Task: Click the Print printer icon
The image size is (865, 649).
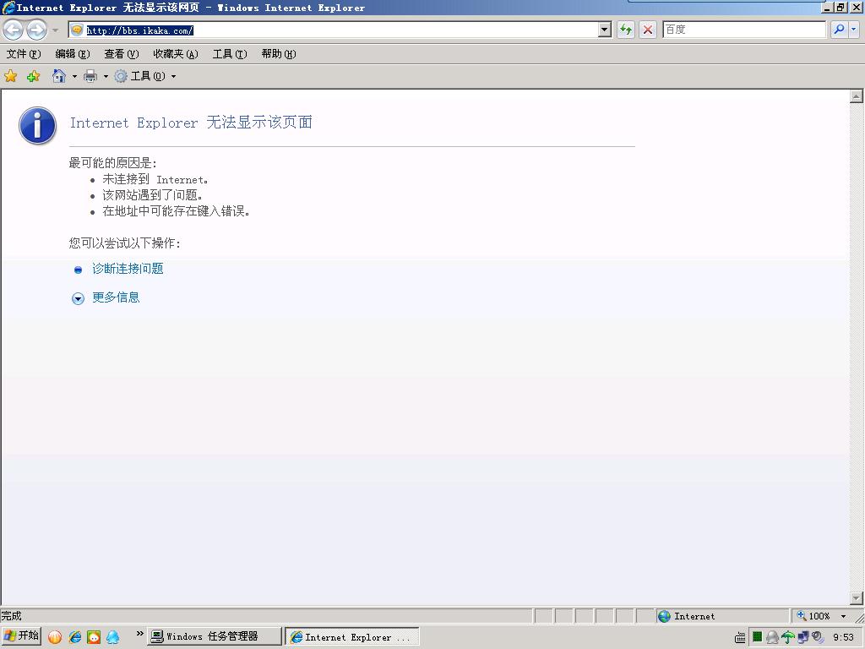Action: 90,76
